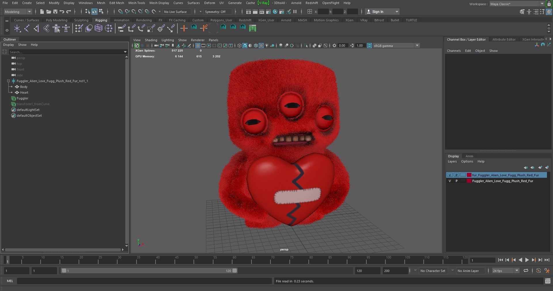This screenshot has height=291, width=553.
Task: Click the Snap to Grids magnet icon
Action: 120,12
